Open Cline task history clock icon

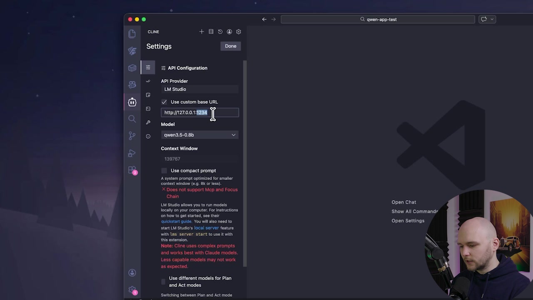click(220, 31)
